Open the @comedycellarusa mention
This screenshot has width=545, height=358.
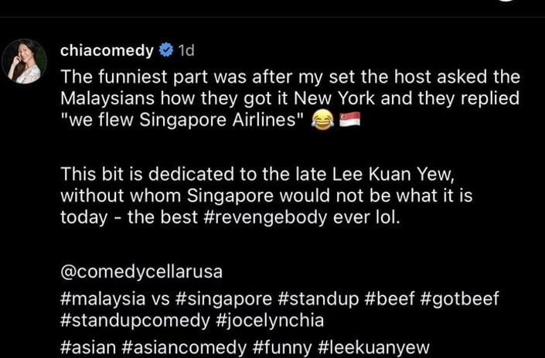coord(141,272)
